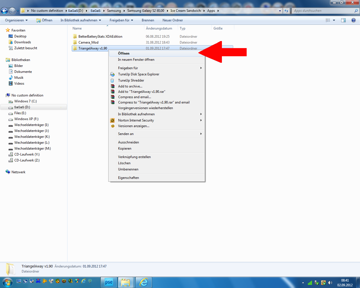Click the network signal bars tray icon

(x=310, y=283)
